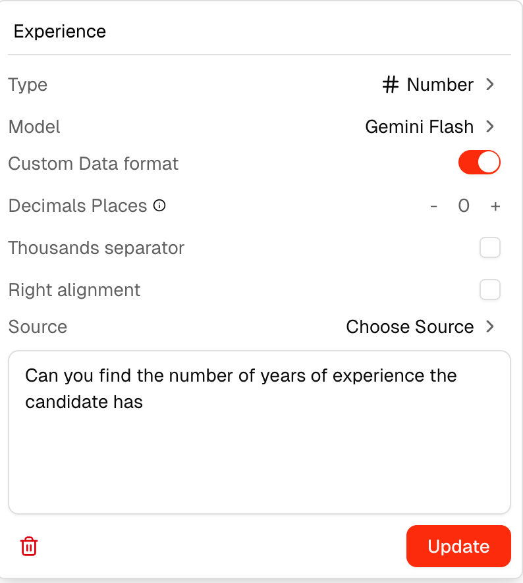523x583 pixels.
Task: Expand the chevron next to Choose Source
Action: click(489, 326)
